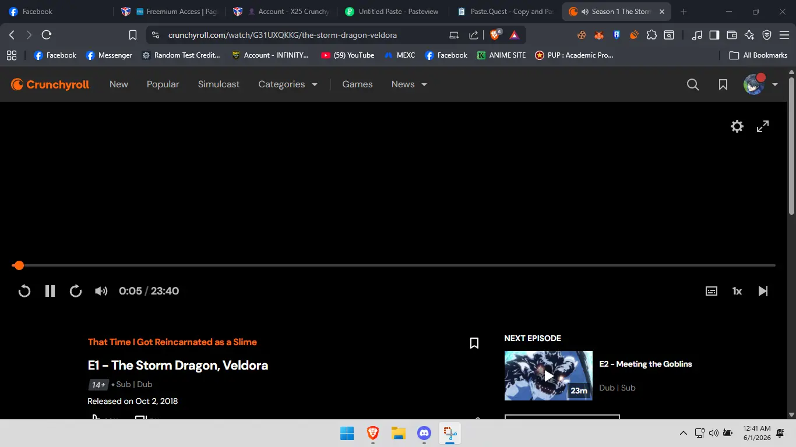Open Brave VPN shield icon
The width and height of the screenshot is (796, 447).
click(767, 35)
